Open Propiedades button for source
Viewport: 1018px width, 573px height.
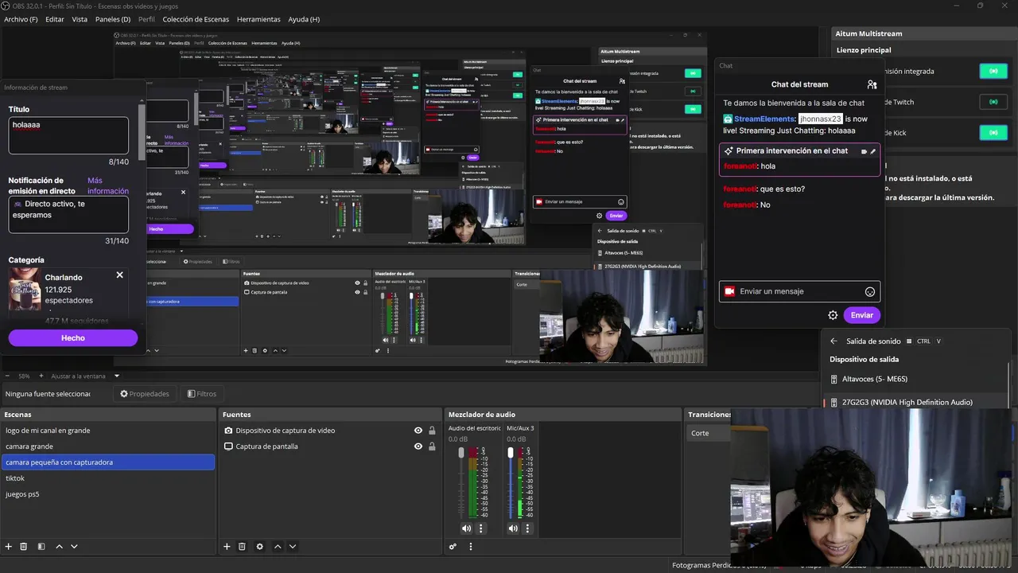[x=144, y=394]
